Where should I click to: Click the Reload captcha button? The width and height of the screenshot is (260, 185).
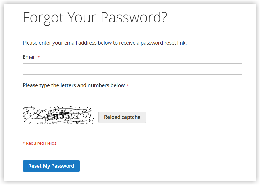[x=122, y=117]
